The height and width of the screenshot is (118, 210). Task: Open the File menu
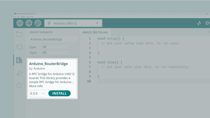pos(15,17)
